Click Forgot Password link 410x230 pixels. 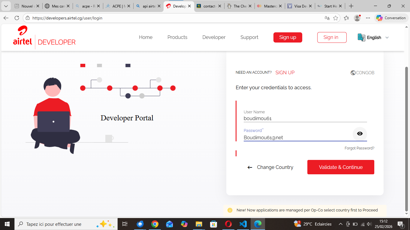coord(359,148)
